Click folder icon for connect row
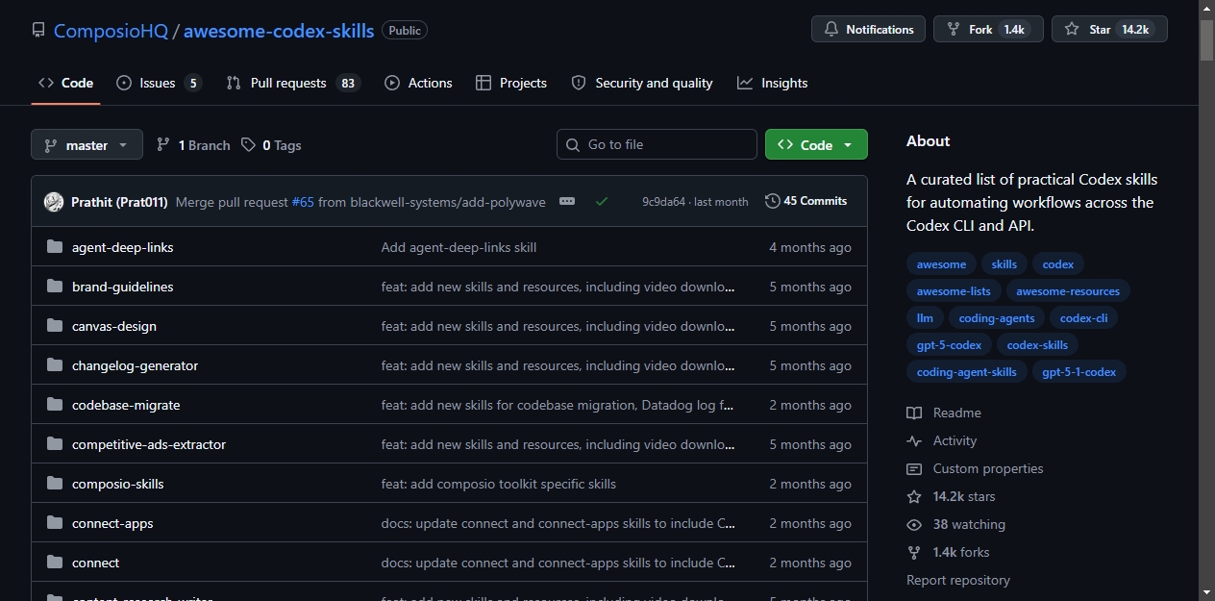The image size is (1215, 601). click(55, 563)
